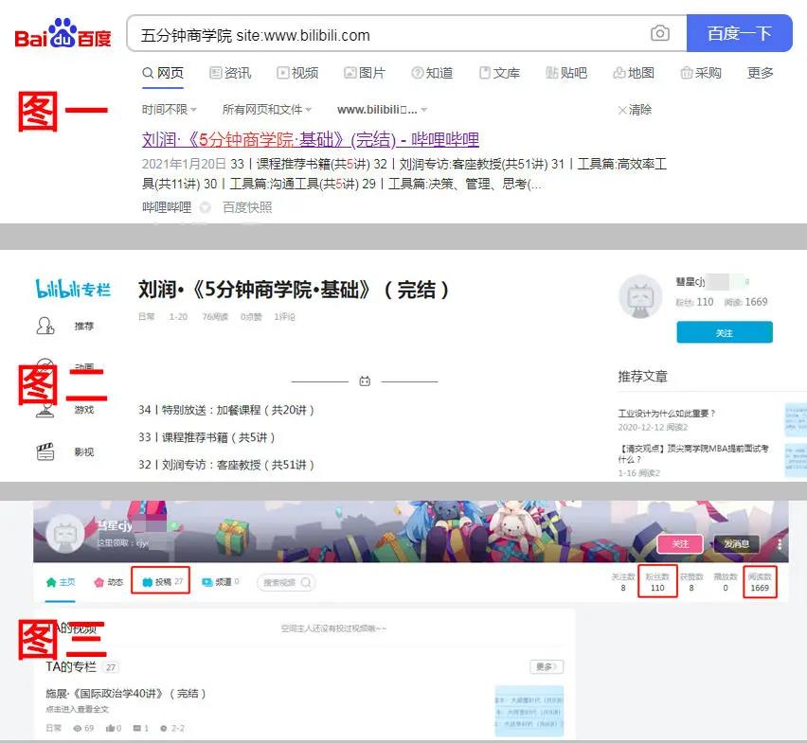
Task: Open the 知道 tab
Action: pos(432,73)
